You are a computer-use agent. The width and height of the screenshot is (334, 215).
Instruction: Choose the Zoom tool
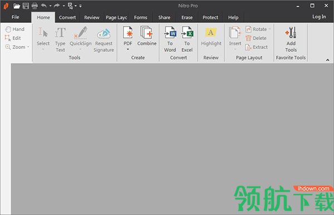tap(16, 47)
